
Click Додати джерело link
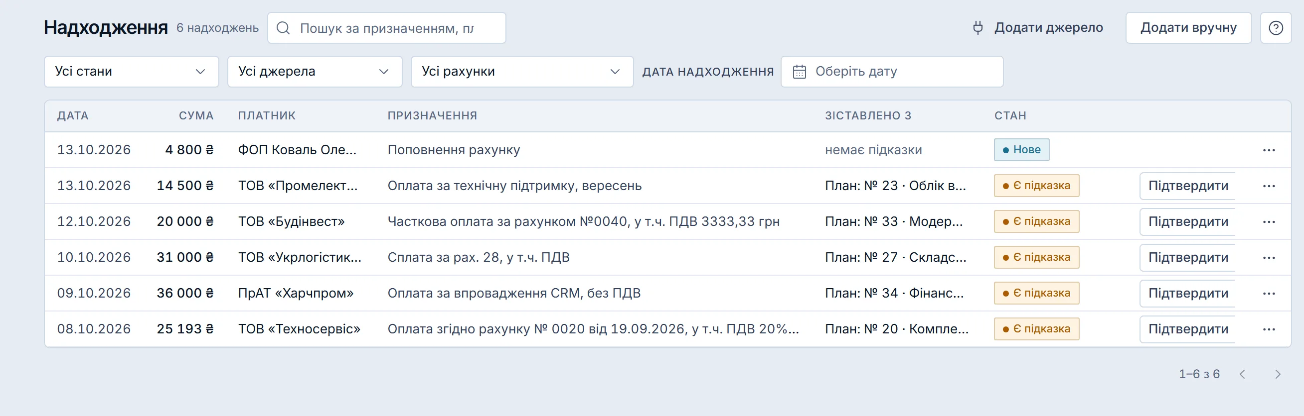tap(1038, 28)
